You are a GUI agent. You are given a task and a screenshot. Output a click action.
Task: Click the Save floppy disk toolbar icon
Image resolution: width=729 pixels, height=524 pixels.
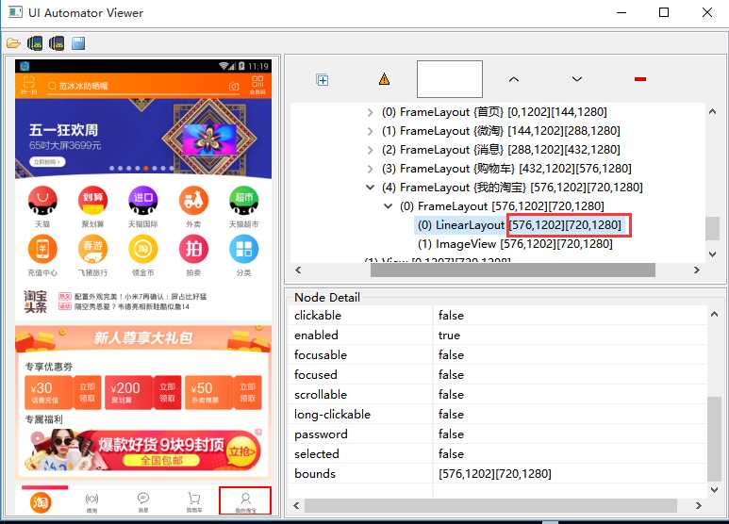coord(78,43)
